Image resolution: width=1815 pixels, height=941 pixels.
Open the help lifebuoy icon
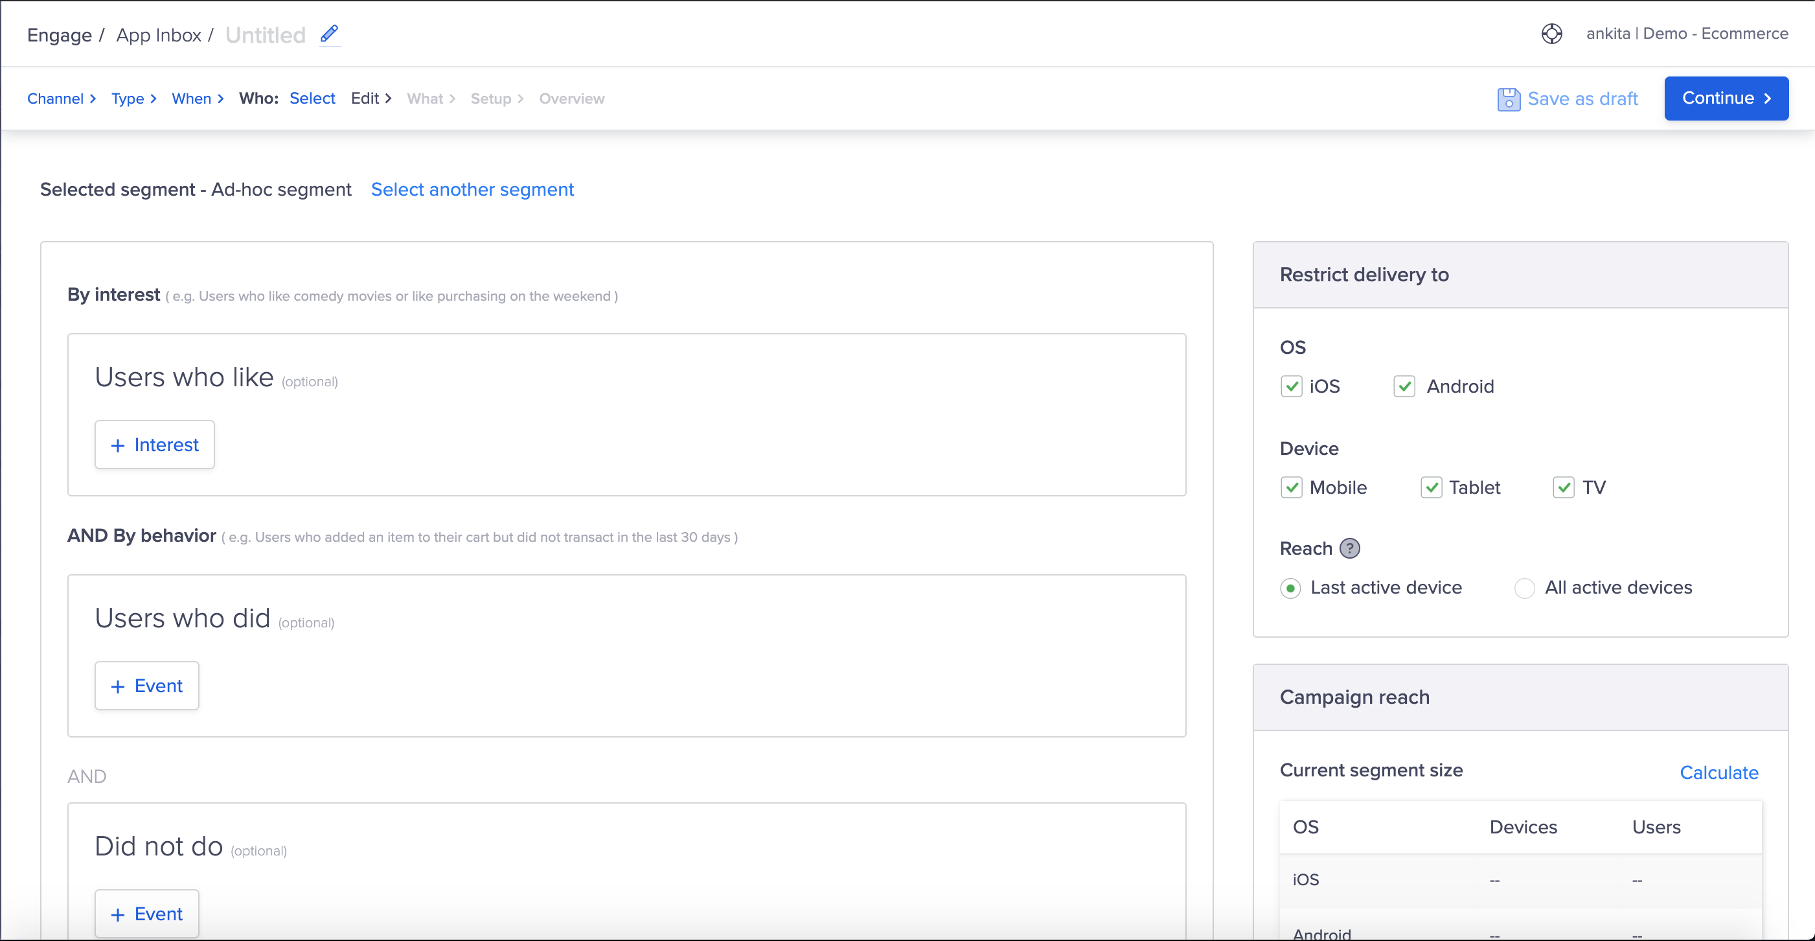click(x=1551, y=33)
